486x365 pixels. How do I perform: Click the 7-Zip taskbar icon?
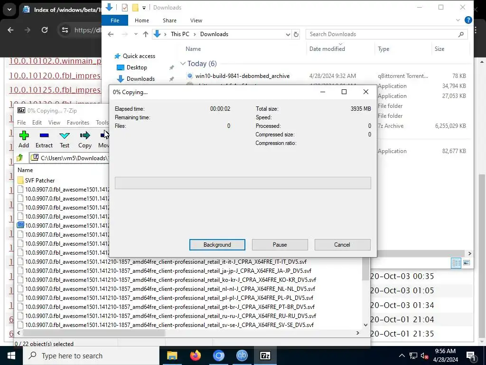(x=265, y=355)
